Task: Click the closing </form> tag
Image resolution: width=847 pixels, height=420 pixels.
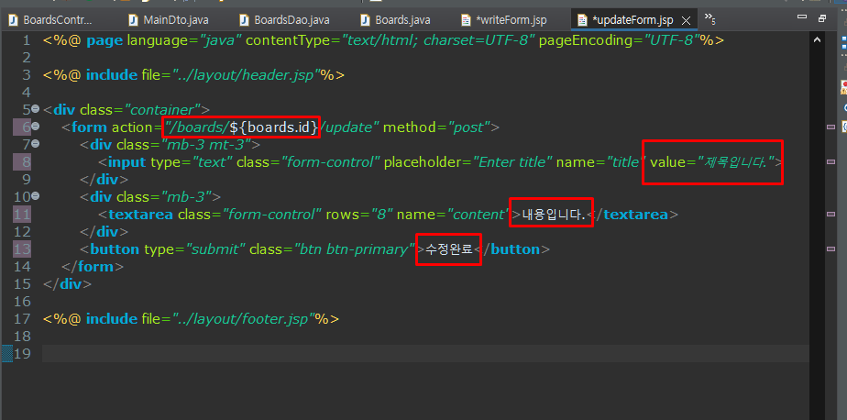Action: click(93, 267)
